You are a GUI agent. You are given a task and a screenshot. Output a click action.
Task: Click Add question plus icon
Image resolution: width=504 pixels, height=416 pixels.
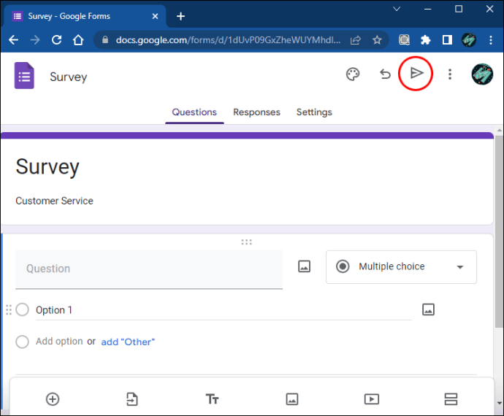(x=53, y=398)
